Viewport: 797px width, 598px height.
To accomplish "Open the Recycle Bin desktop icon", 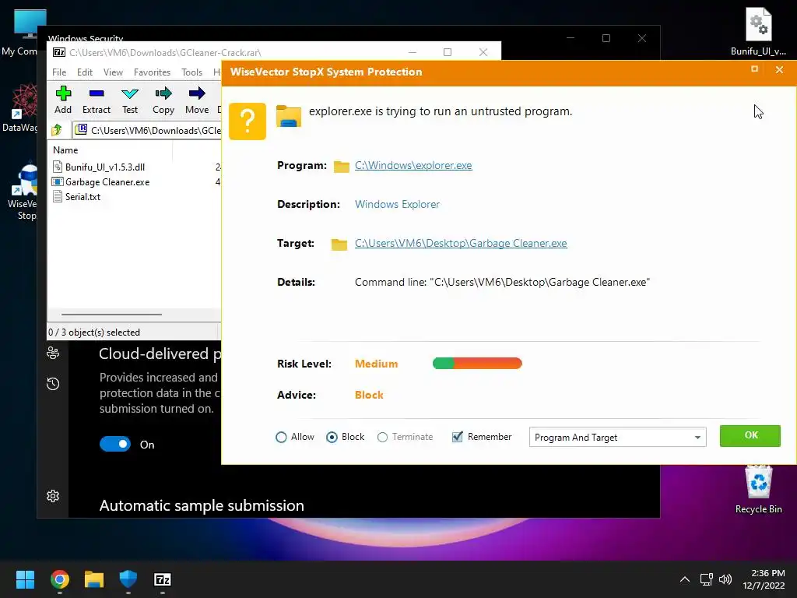I will 758,490.
